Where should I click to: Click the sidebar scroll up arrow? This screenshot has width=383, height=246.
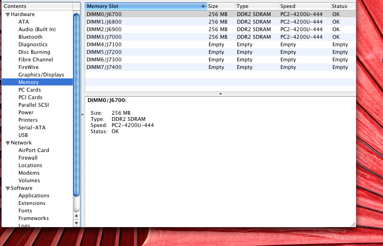[x=77, y=215]
